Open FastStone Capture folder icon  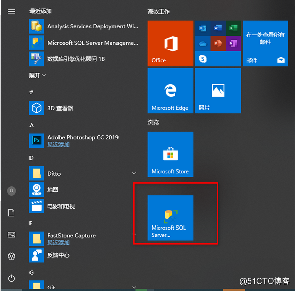coord(37,239)
